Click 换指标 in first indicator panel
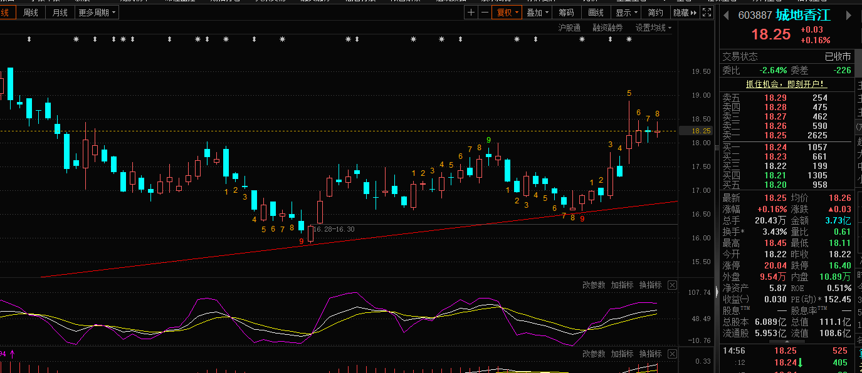This screenshot has width=862, height=373. click(651, 285)
